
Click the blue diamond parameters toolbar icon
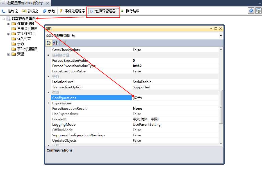(251, 11)
